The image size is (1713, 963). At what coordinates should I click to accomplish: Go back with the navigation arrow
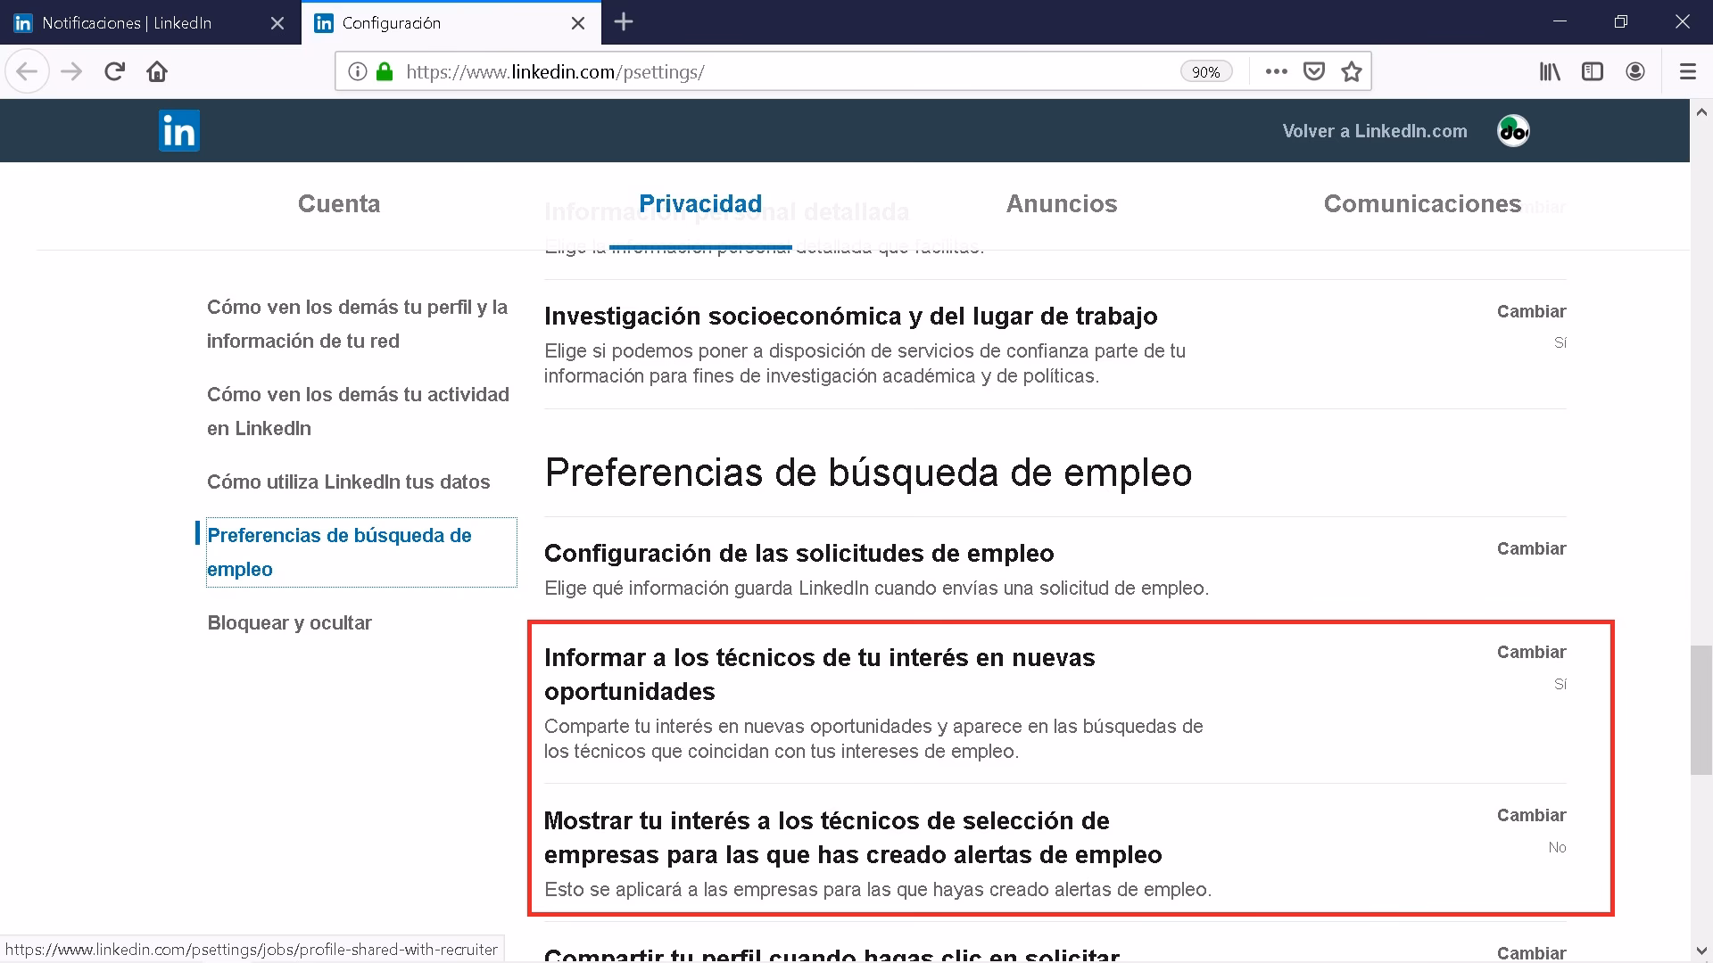point(27,71)
